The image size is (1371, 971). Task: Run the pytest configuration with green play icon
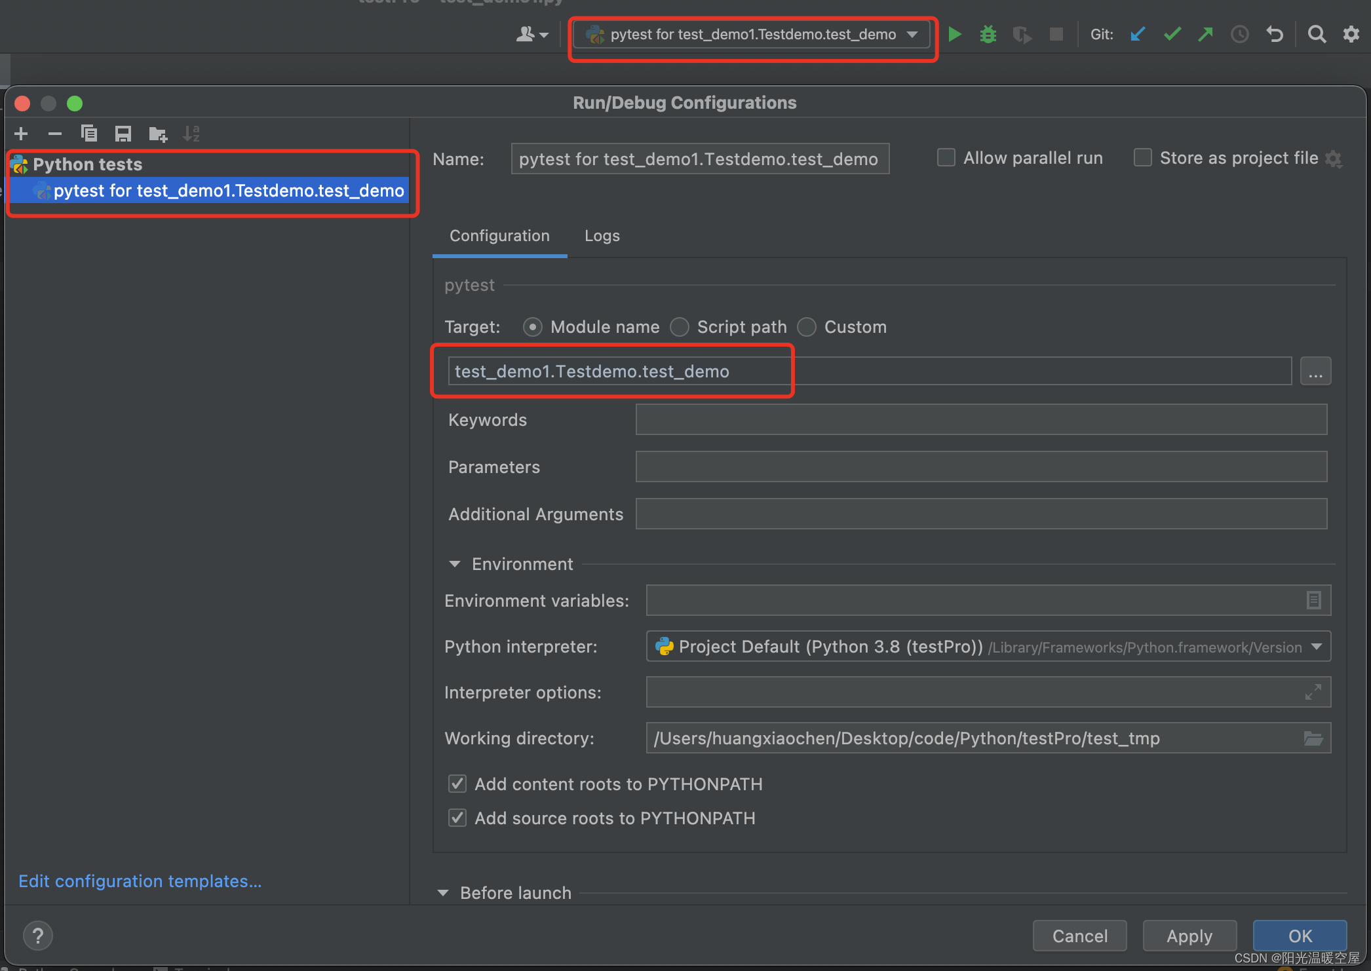pyautogui.click(x=955, y=34)
